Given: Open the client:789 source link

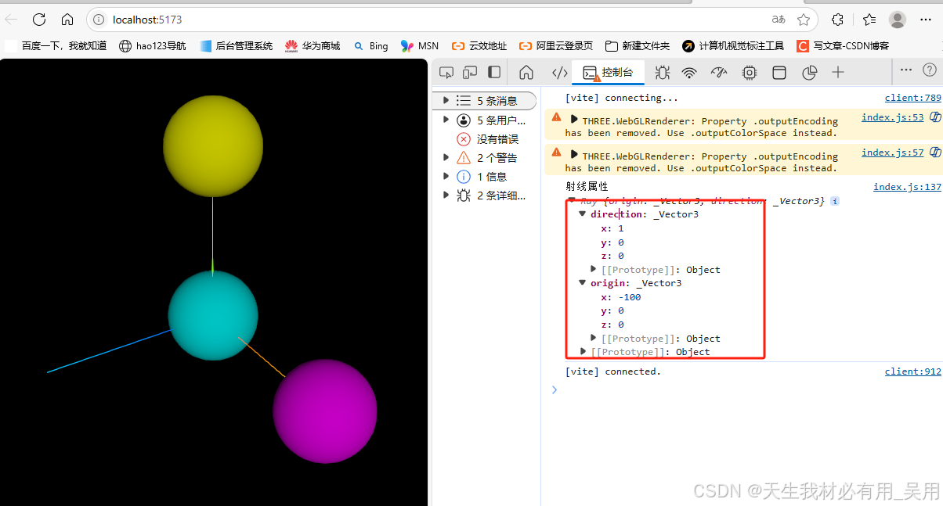Looking at the screenshot, I should click(912, 98).
